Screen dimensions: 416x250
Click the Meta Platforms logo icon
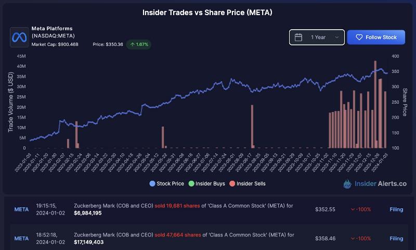(x=20, y=37)
